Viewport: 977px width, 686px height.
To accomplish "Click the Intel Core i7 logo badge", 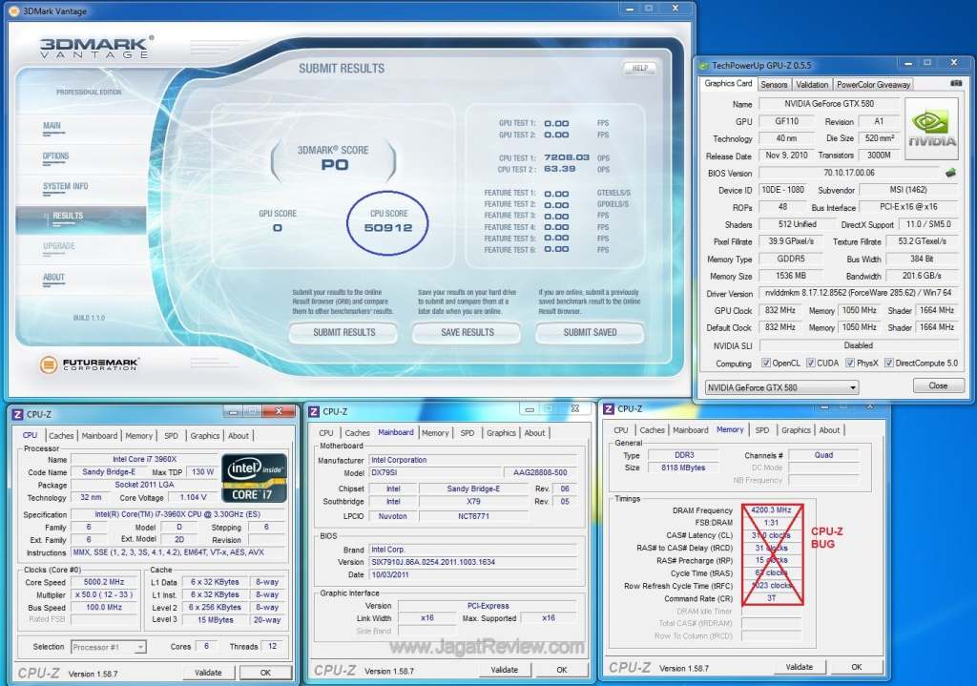I will point(254,477).
